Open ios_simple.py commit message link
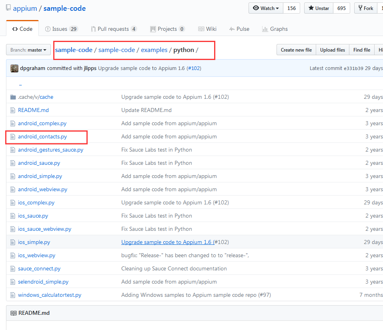The image size is (383, 330). point(167,242)
